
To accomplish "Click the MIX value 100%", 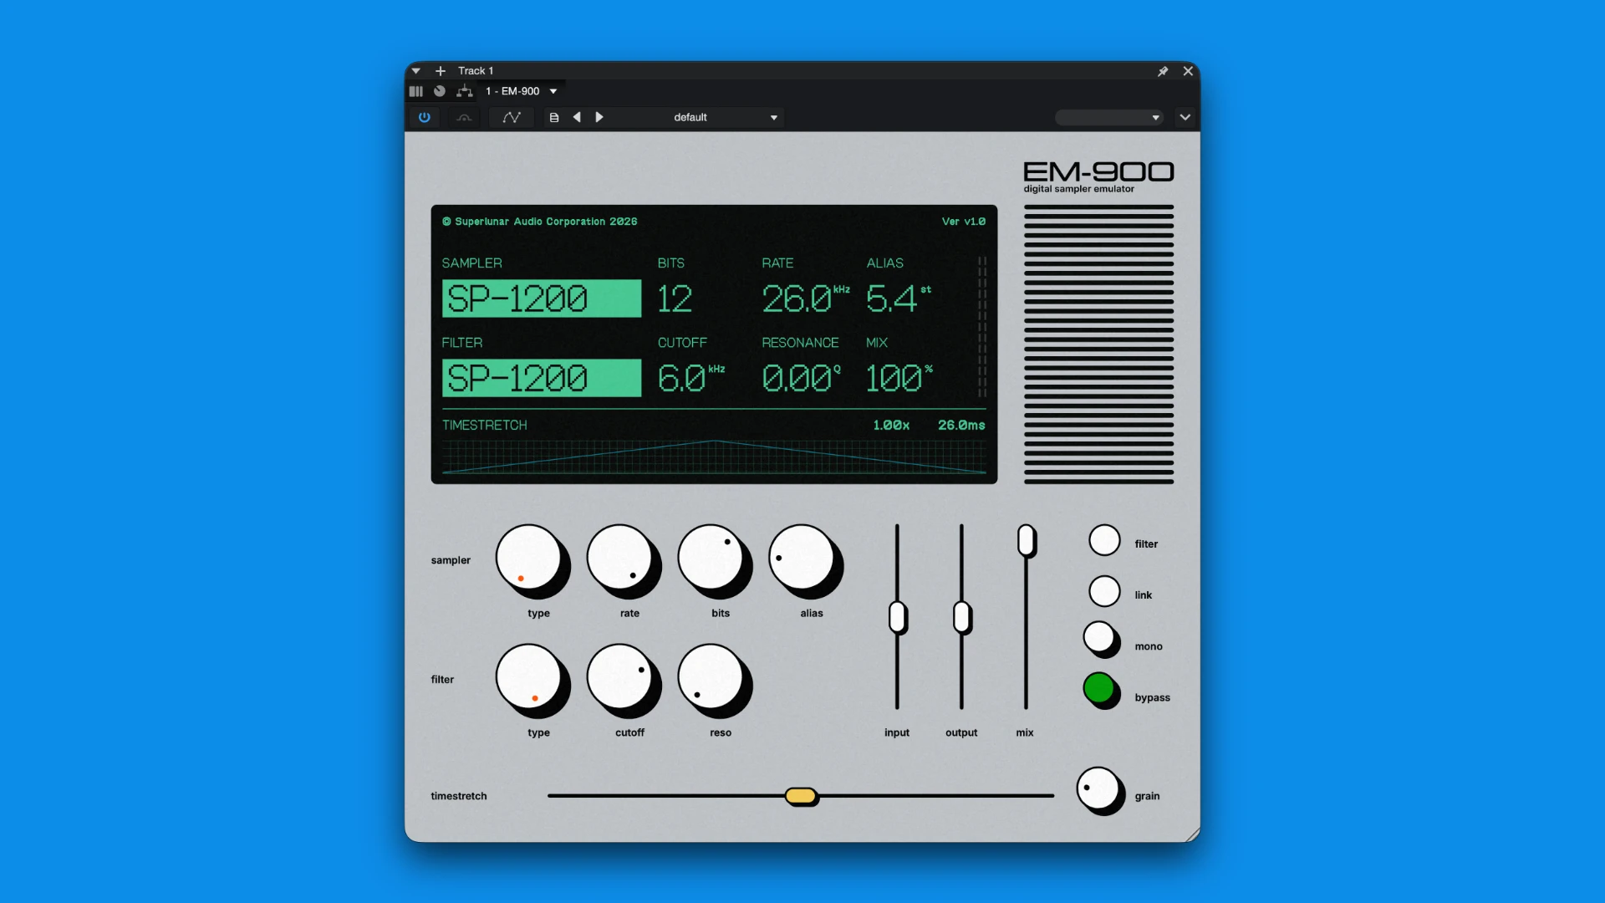I will click(x=899, y=378).
